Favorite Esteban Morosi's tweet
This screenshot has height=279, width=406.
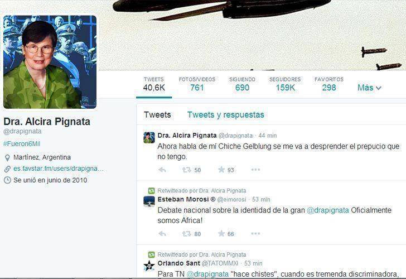point(221,234)
